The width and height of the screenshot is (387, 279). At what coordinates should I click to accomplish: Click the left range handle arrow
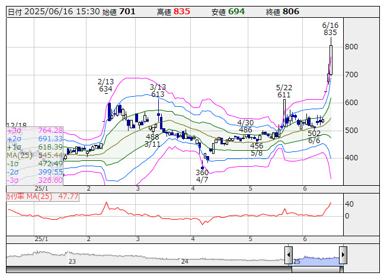click(x=289, y=255)
